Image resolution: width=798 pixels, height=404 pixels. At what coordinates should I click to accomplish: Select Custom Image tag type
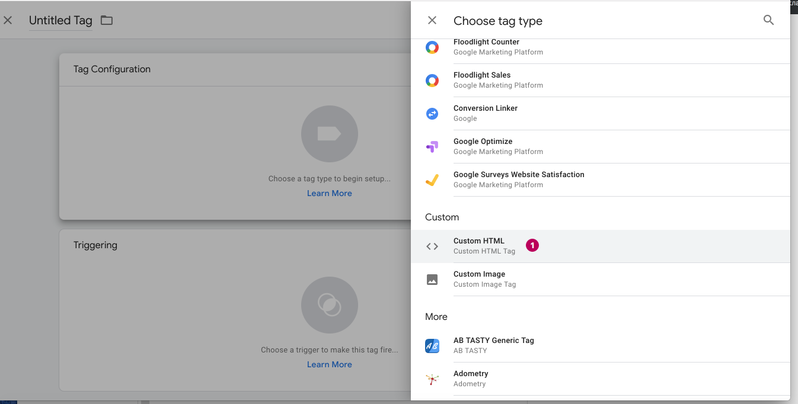(601, 280)
